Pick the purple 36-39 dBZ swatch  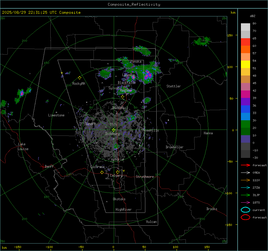pyautogui.click(x=245, y=102)
